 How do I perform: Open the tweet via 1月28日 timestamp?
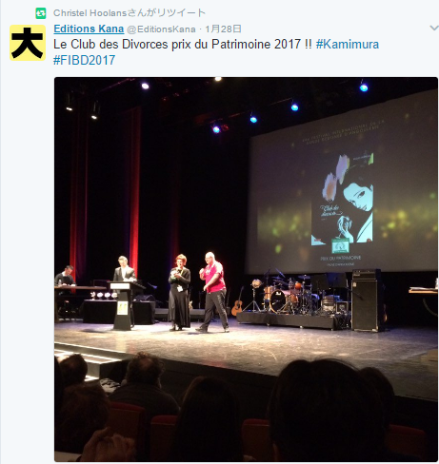pos(223,29)
